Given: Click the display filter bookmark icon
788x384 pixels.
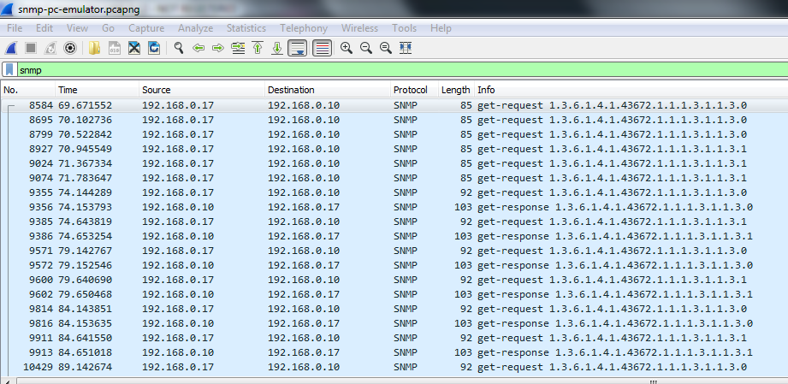Looking at the screenshot, I should tap(9, 69).
